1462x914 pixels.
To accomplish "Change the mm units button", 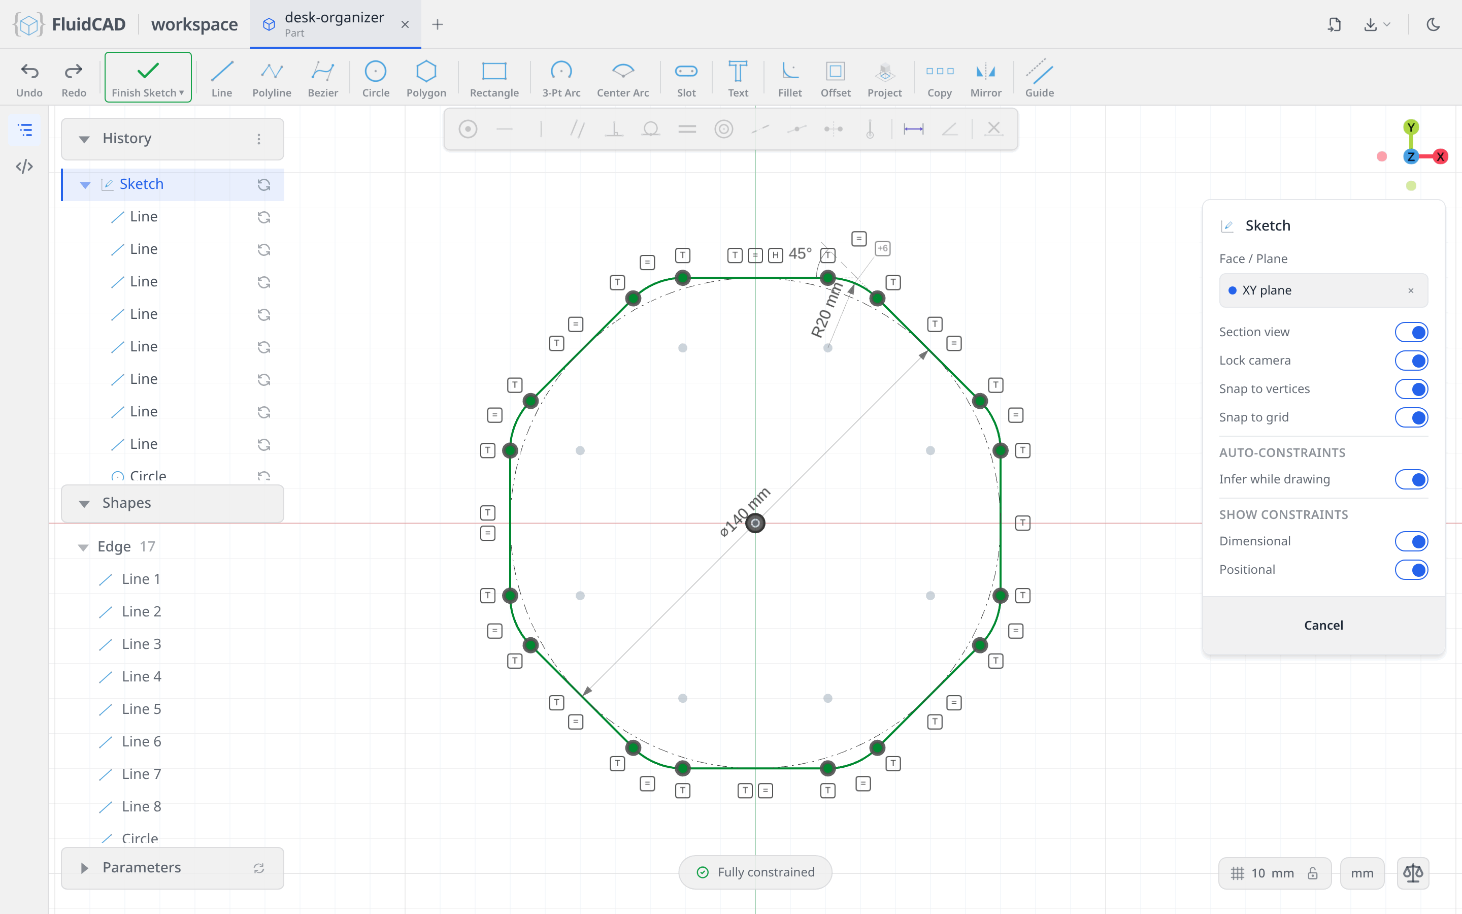I will point(1361,873).
